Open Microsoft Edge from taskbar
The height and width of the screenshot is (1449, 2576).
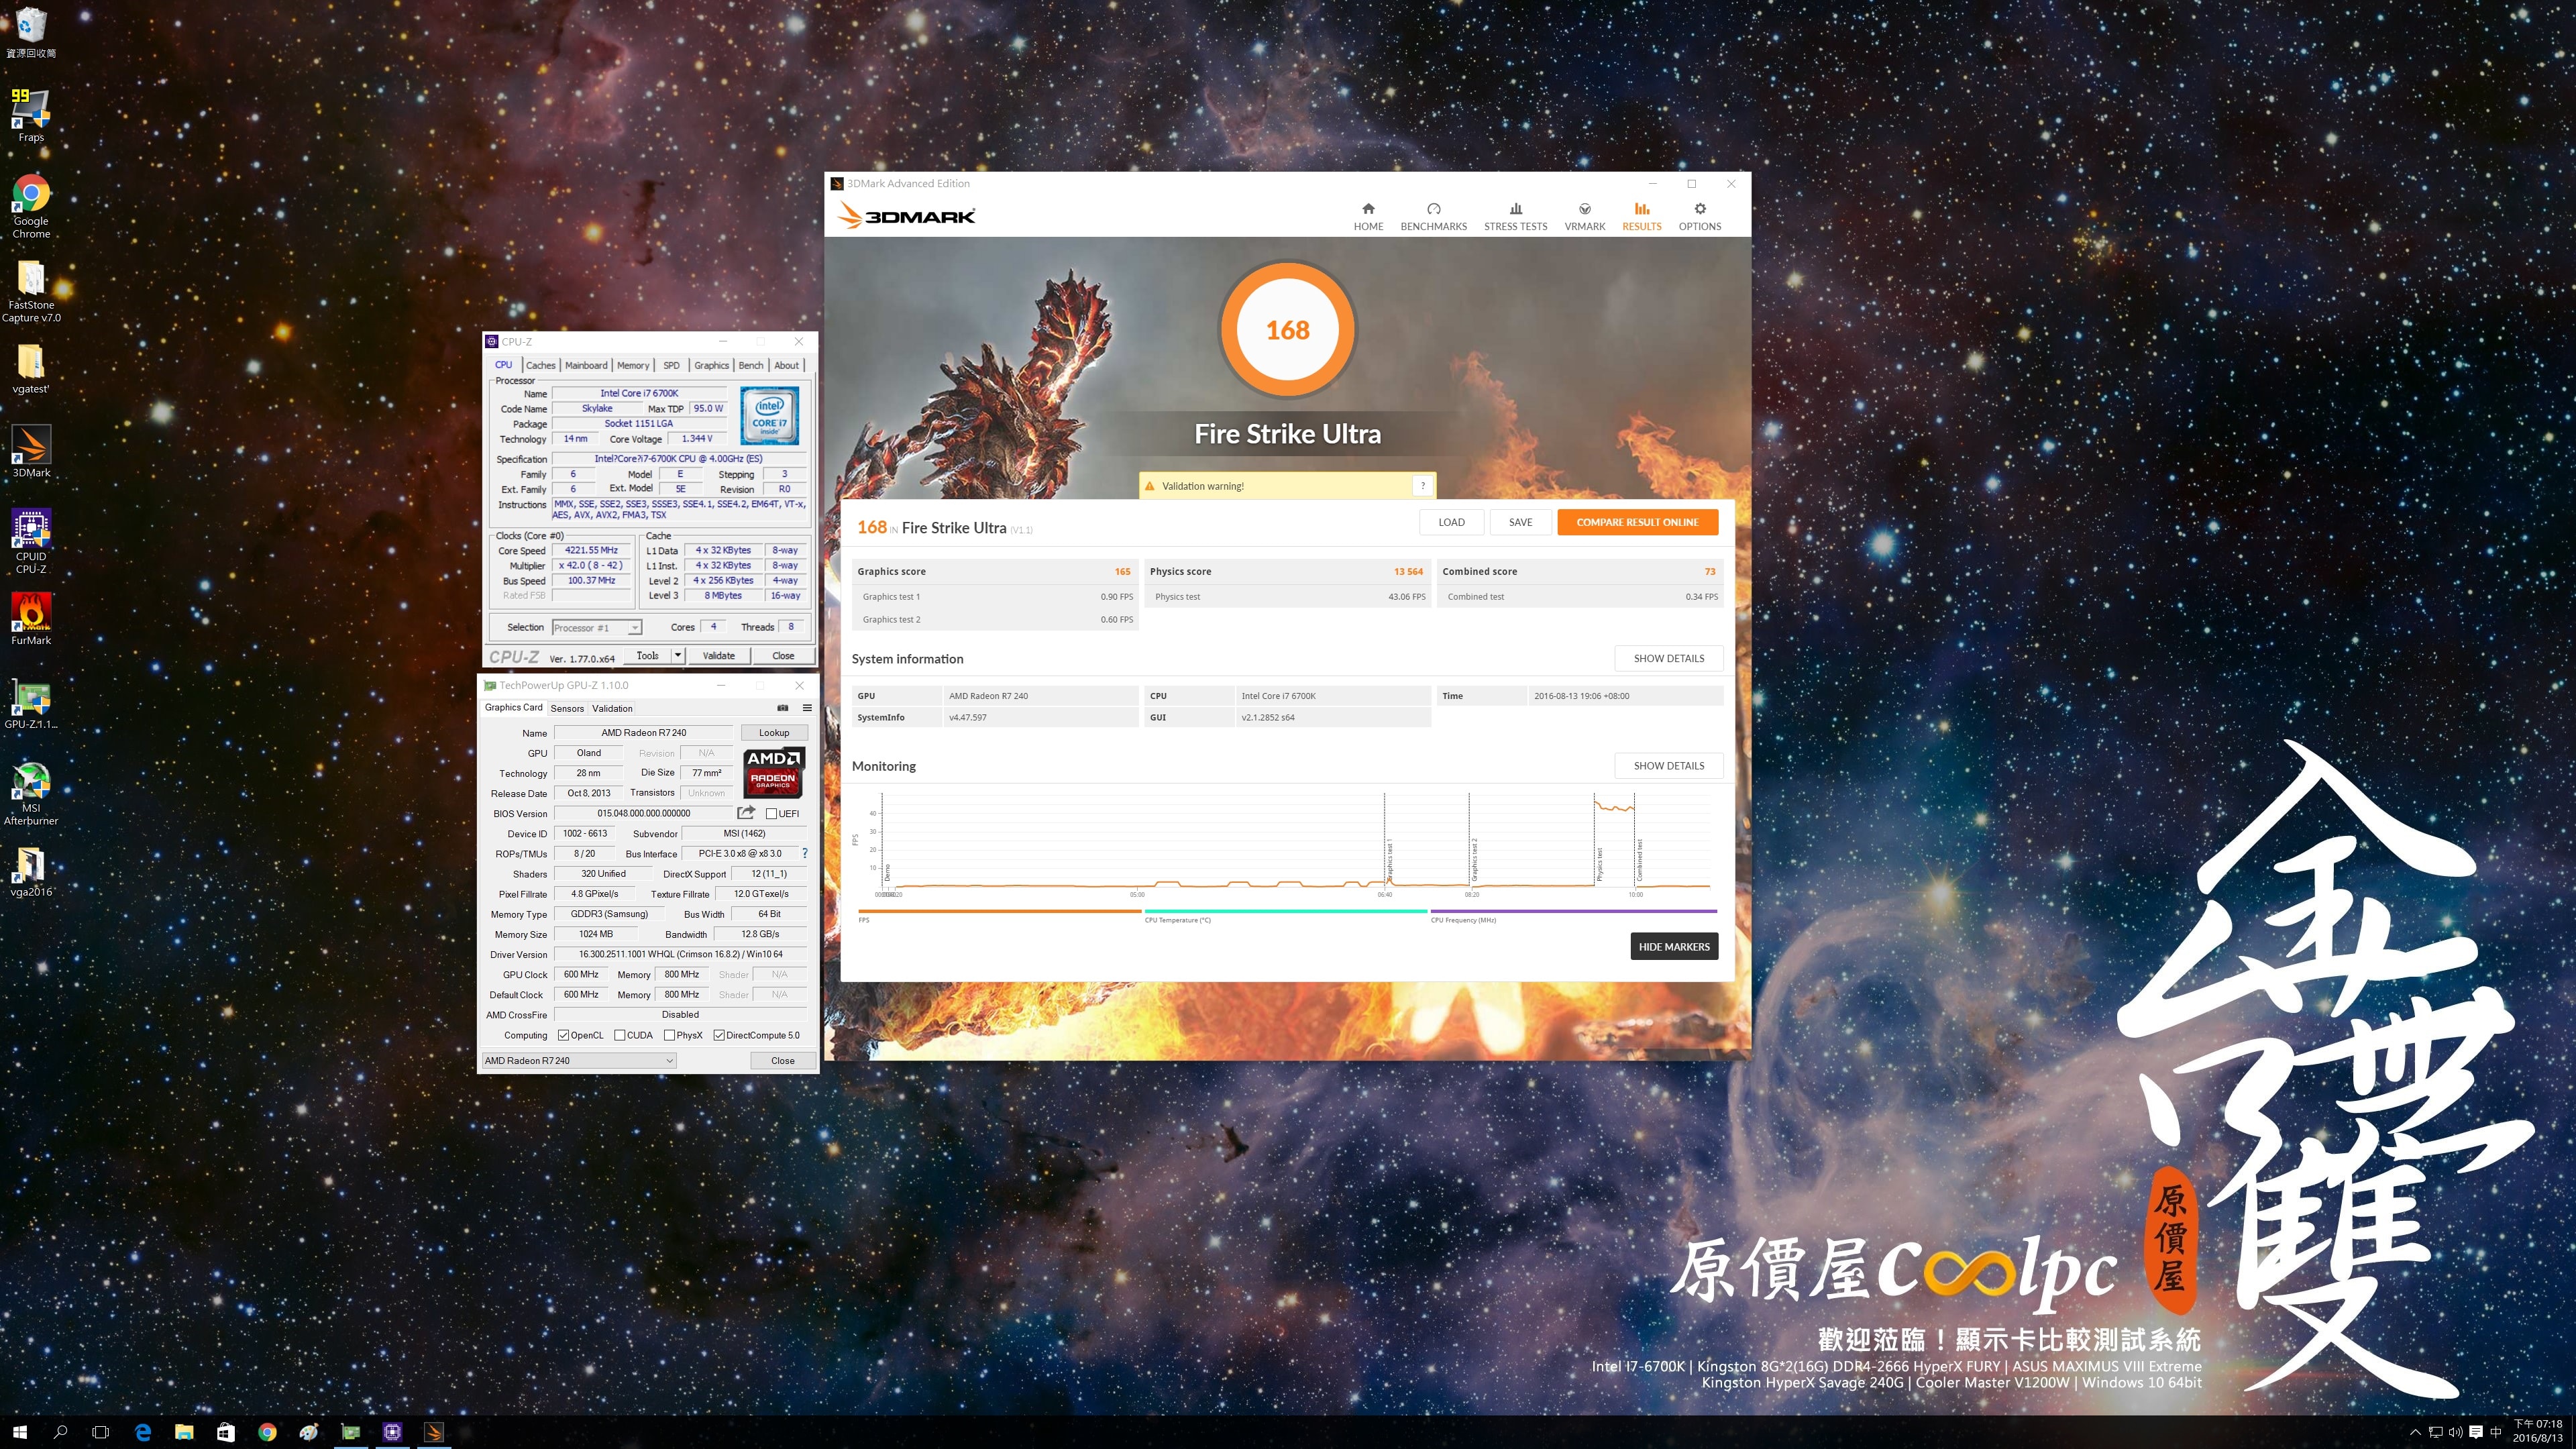pyautogui.click(x=143, y=1432)
